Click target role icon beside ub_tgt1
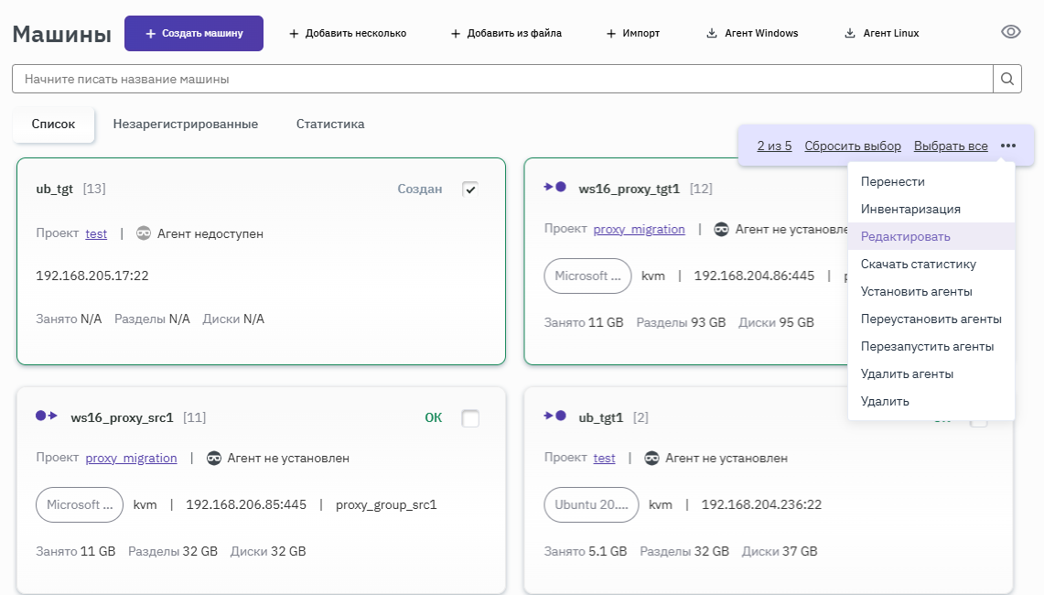The width and height of the screenshot is (1044, 595). 554,416
